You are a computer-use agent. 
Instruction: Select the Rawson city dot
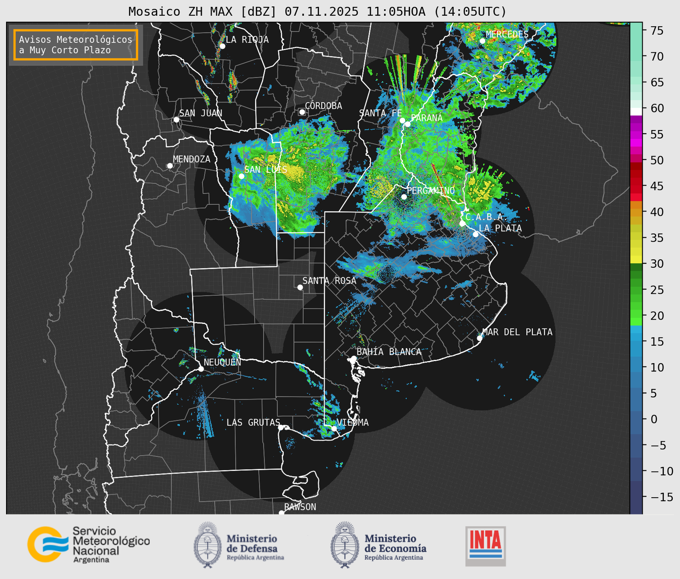point(281,513)
